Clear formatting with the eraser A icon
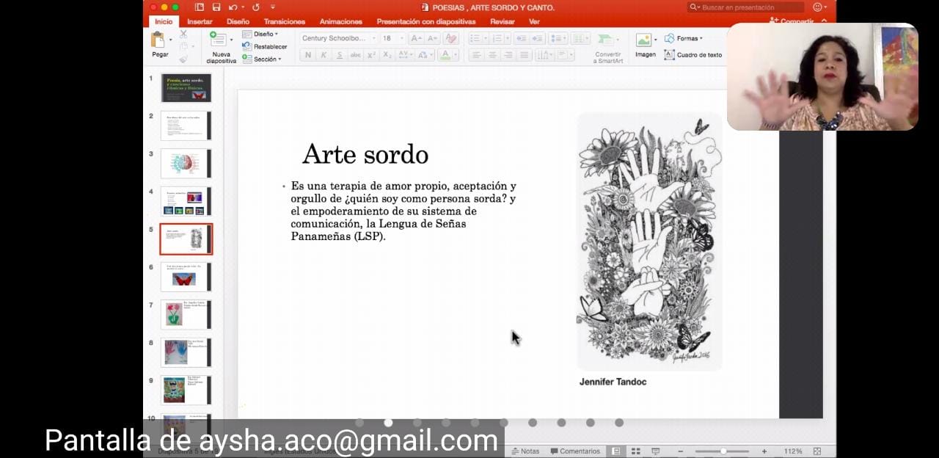939x458 pixels. (x=451, y=38)
